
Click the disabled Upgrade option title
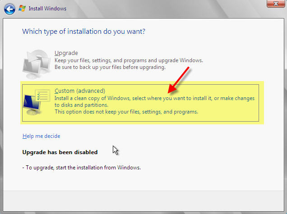pyautogui.click(x=66, y=53)
